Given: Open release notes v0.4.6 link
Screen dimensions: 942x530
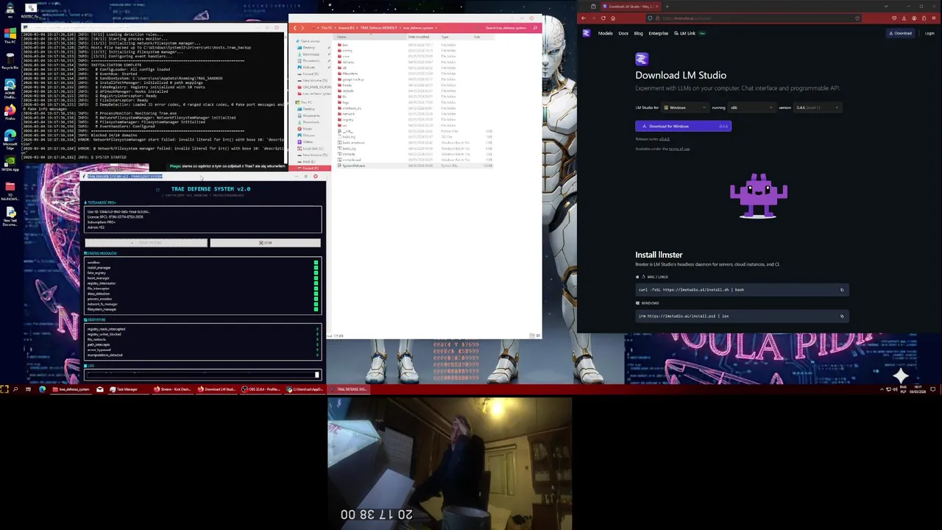Looking at the screenshot, I should click(665, 139).
